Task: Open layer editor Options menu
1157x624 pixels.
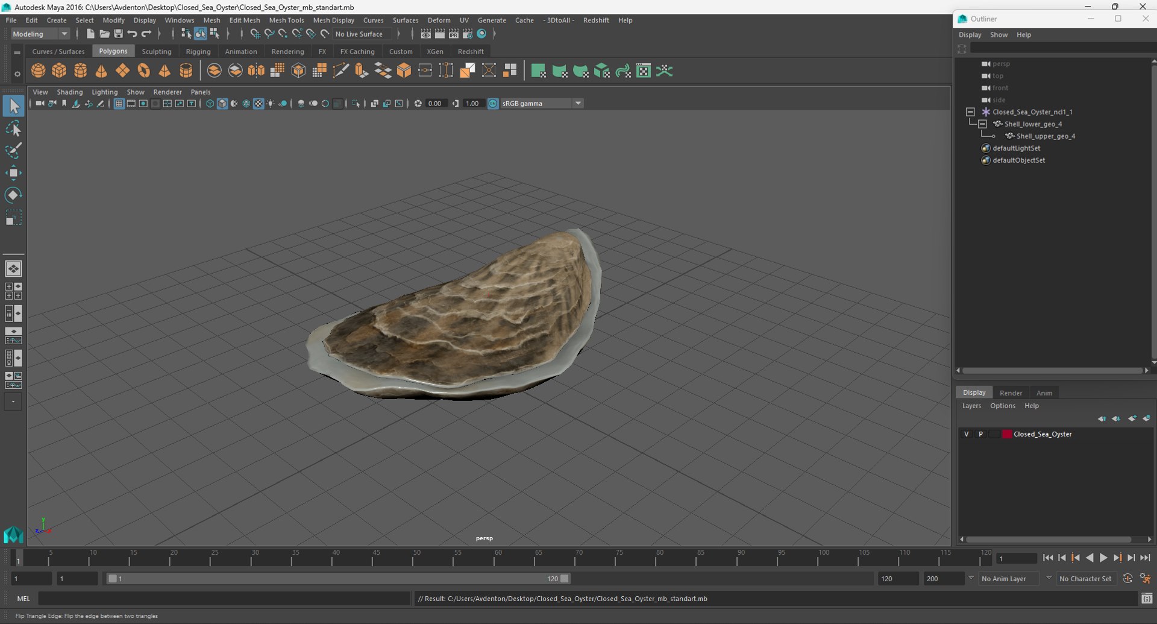Action: click(1003, 406)
